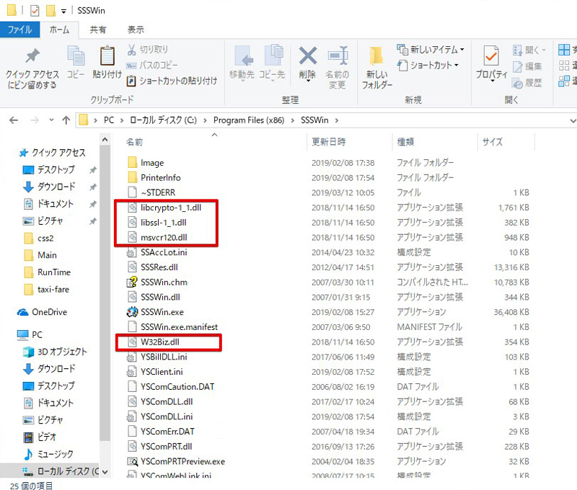Click the コピー icon in clipboard group

76,58
